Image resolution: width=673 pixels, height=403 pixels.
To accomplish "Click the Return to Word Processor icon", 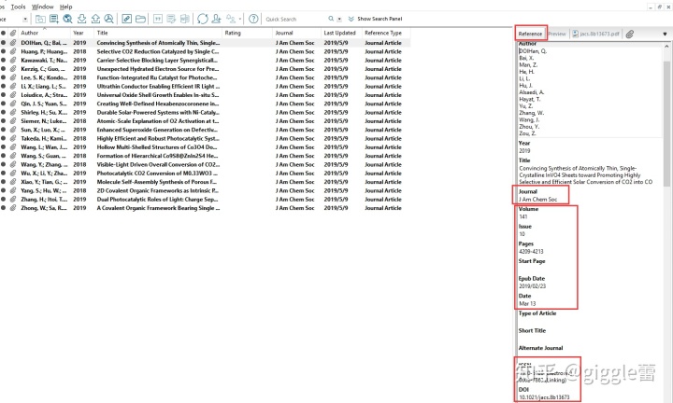I will pyautogui.click(x=185, y=19).
